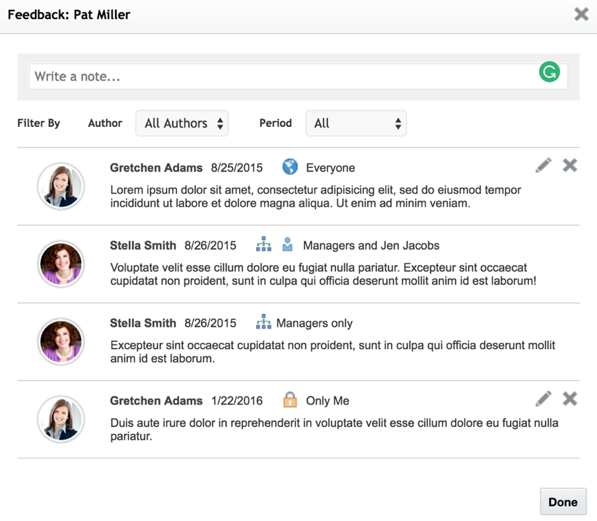Click Gretchen Adams avatar on 8/25/2015 note

pos(61,186)
